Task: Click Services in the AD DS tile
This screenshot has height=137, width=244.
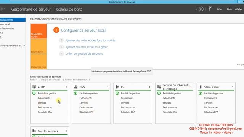Action: coord(42,103)
